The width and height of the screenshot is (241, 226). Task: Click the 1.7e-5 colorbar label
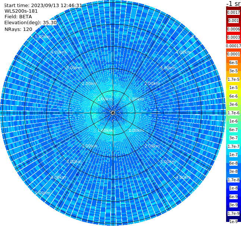pos(234,79)
